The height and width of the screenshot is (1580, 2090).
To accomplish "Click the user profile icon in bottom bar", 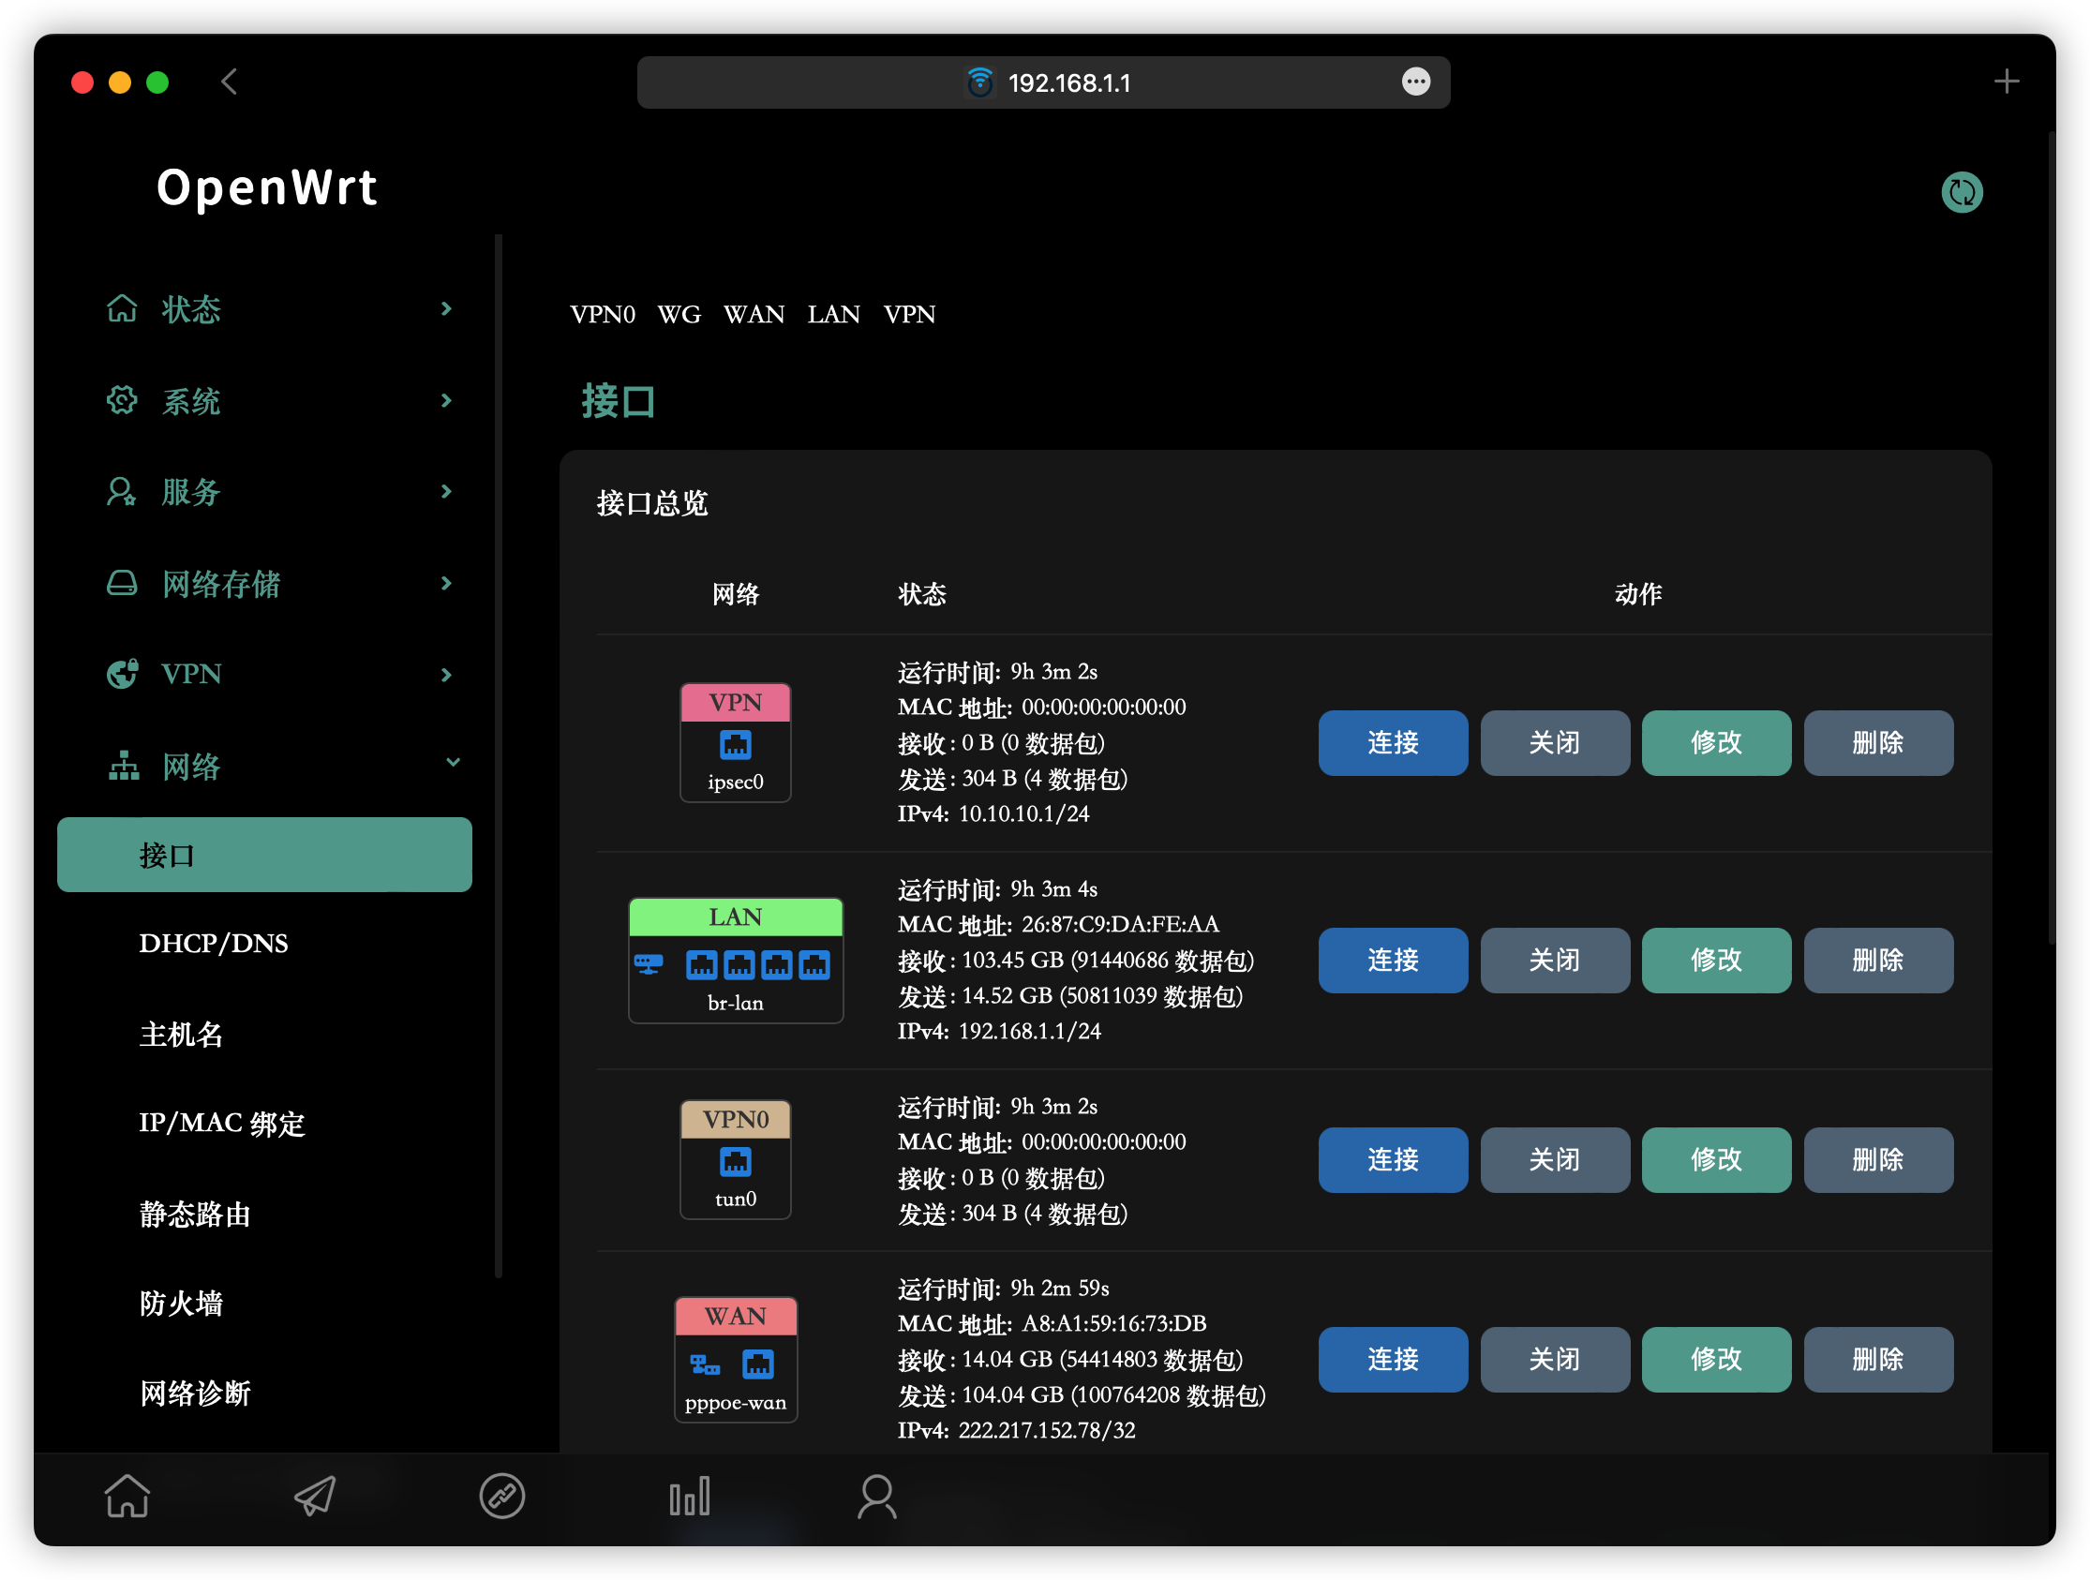I will pyautogui.click(x=877, y=1497).
